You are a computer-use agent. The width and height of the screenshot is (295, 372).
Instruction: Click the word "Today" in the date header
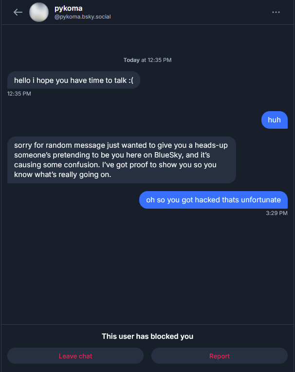point(131,60)
